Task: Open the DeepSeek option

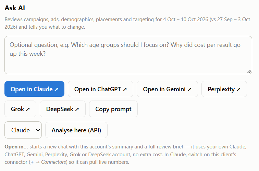Action: click(x=63, y=109)
